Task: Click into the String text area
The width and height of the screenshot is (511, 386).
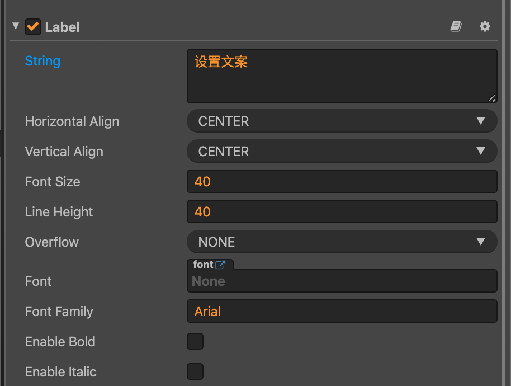Action: pos(342,76)
